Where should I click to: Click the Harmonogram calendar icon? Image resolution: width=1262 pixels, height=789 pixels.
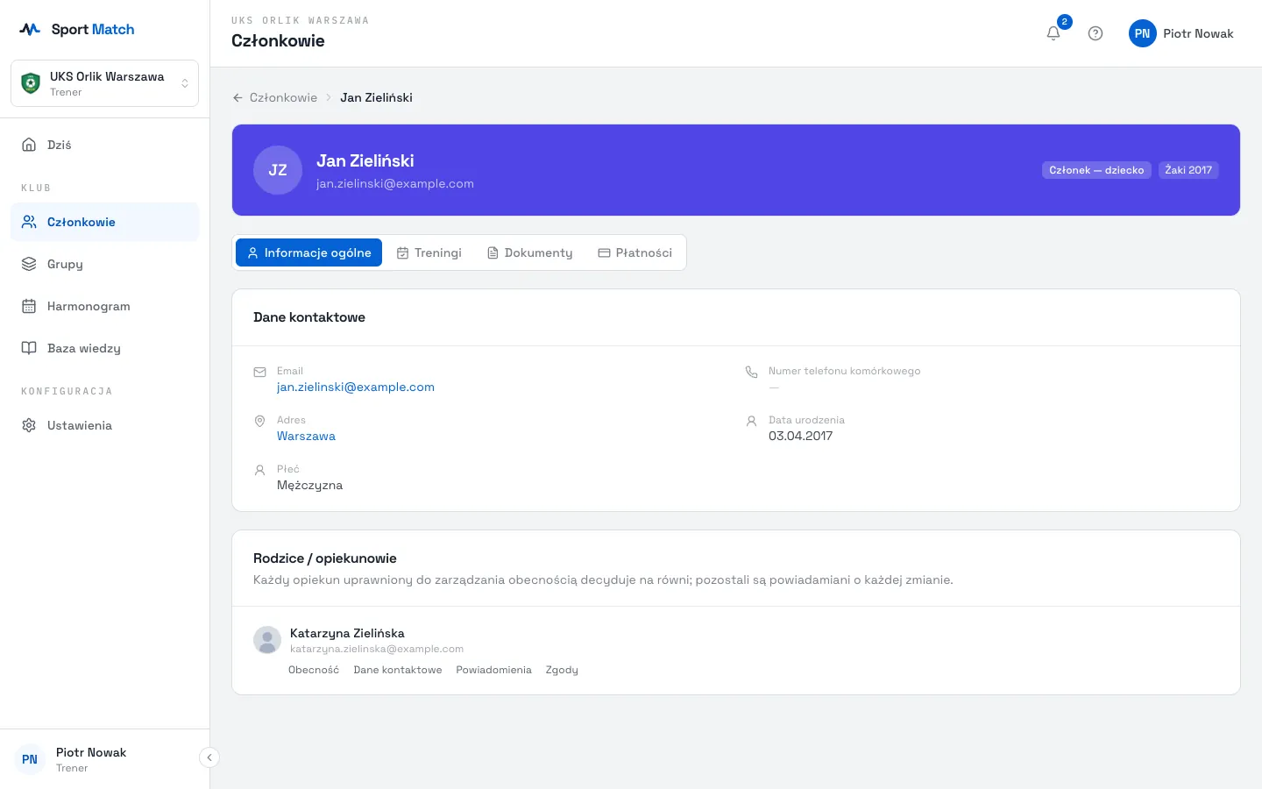29,306
